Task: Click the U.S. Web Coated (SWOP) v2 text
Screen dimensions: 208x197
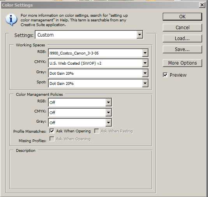Action: tap(75, 63)
